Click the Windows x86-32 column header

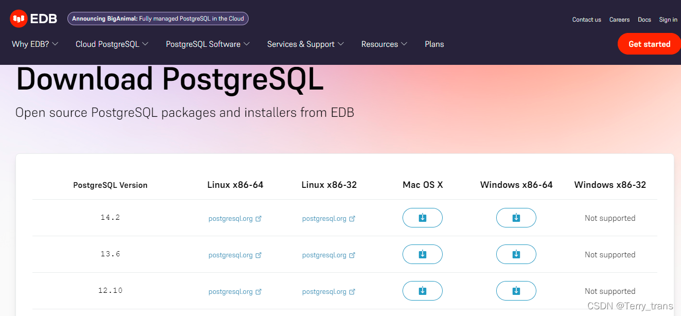[610, 185]
